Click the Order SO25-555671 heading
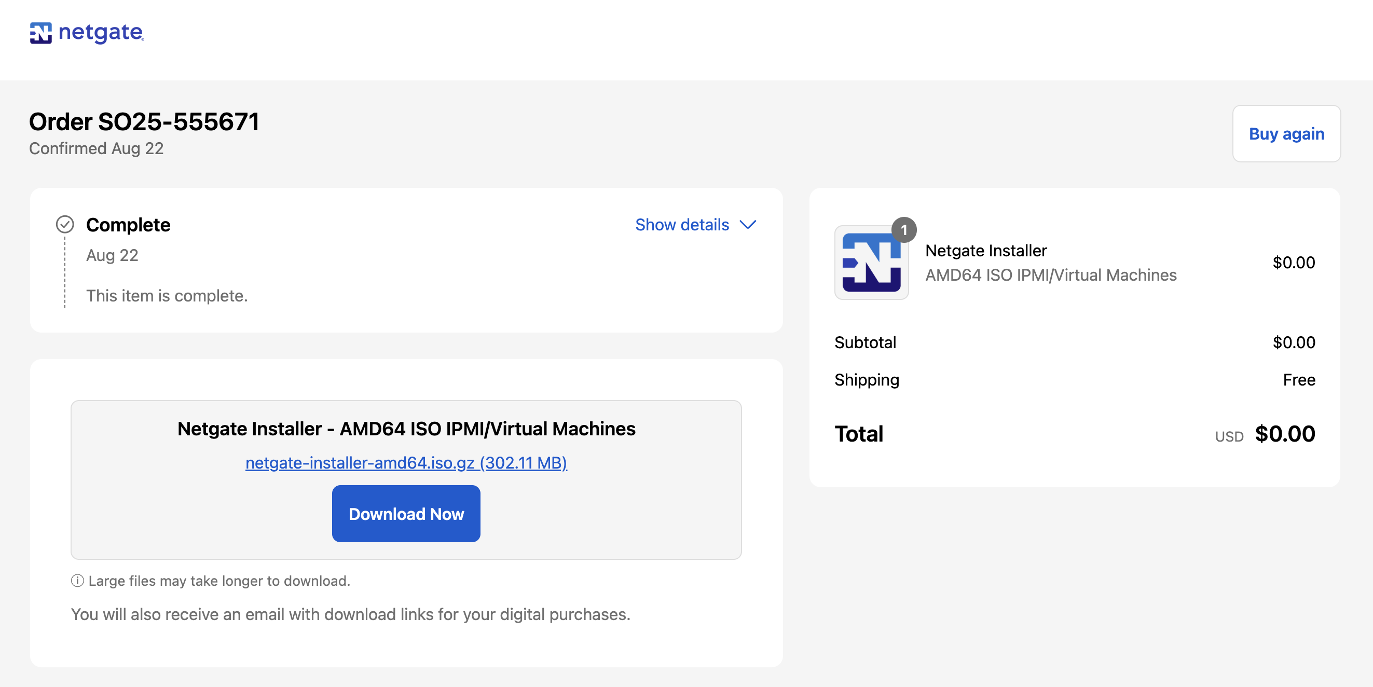This screenshot has width=1373, height=687. pyautogui.click(x=144, y=122)
